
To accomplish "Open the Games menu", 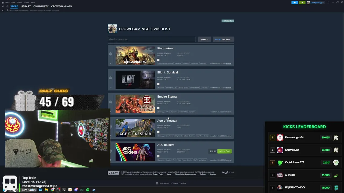I will point(27,2).
